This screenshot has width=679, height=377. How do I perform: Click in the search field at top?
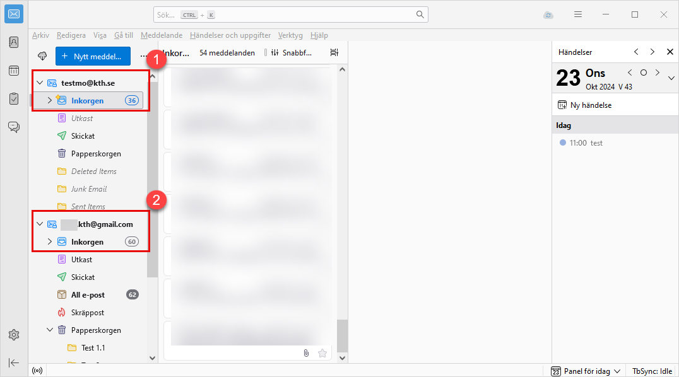point(290,14)
